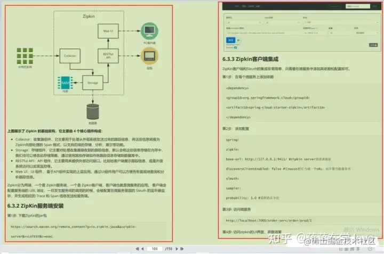Click the RESTful API bullet point description

[89, 163]
